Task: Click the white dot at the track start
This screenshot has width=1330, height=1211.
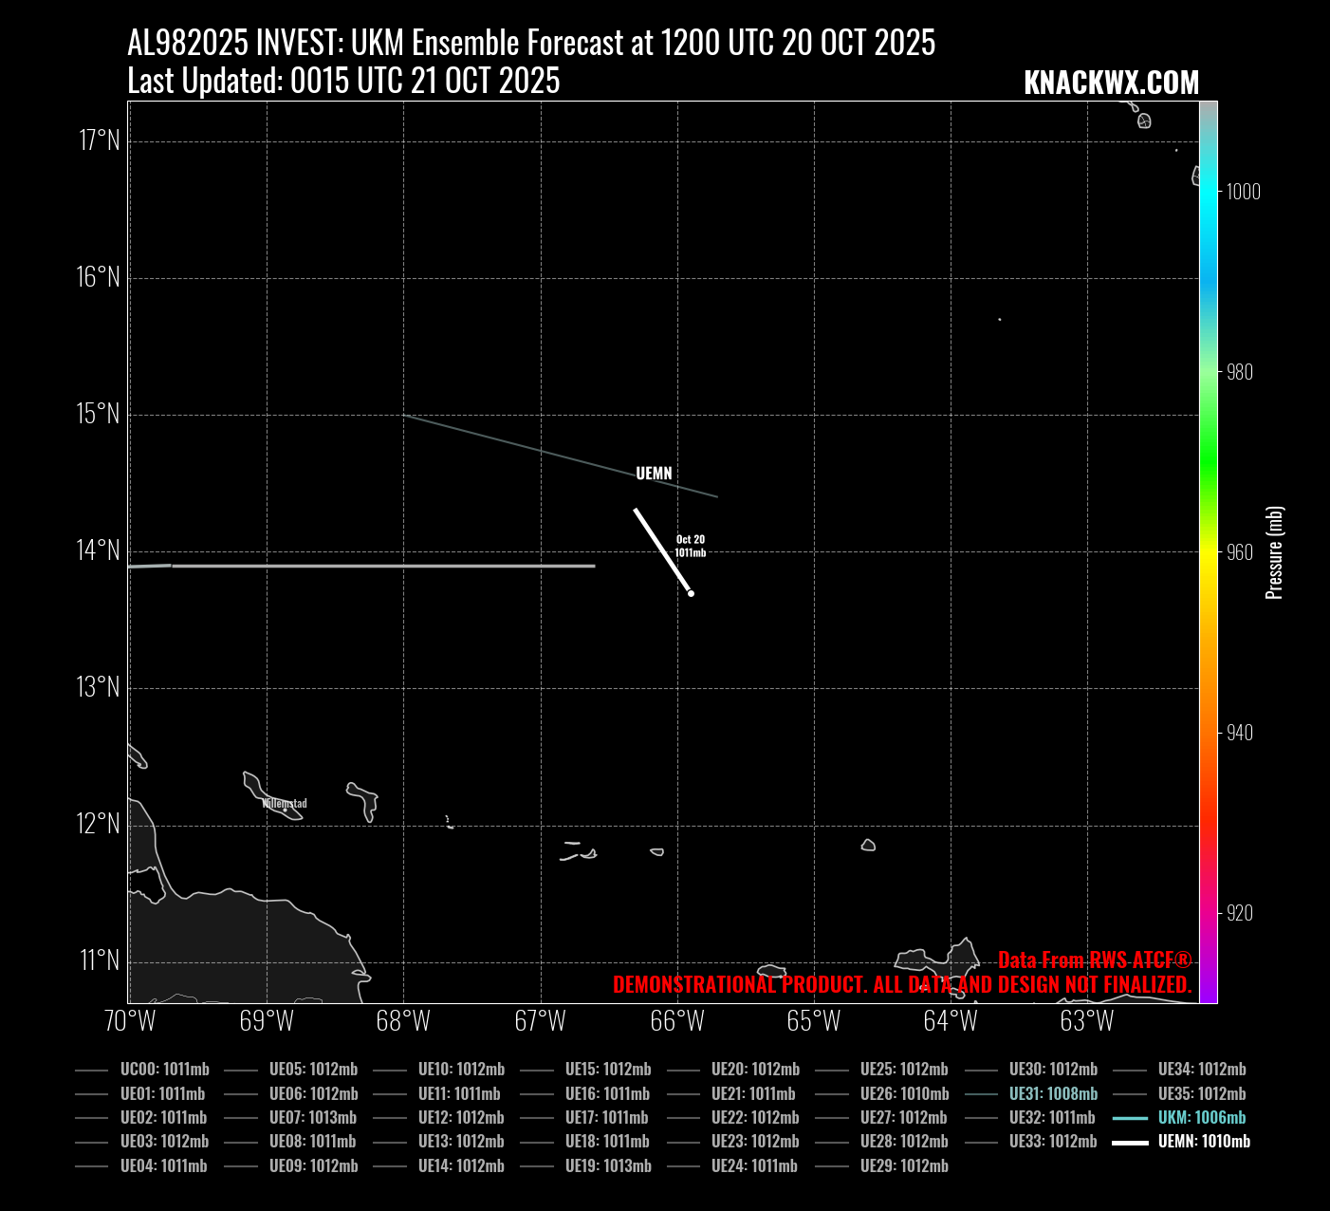Action: coord(691,594)
